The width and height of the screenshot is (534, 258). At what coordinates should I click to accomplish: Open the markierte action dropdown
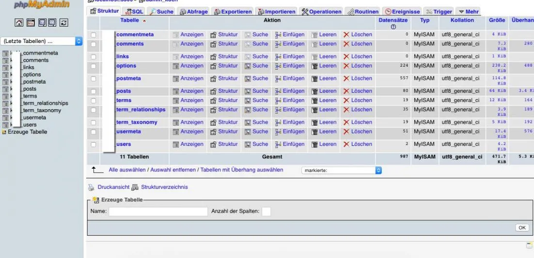point(342,171)
